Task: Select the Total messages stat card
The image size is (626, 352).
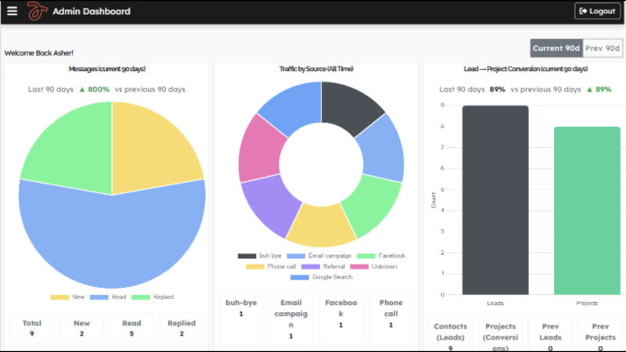Action: pyautogui.click(x=32, y=327)
